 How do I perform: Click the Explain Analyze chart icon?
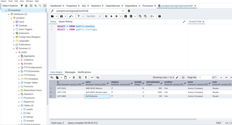coord(131,16)
